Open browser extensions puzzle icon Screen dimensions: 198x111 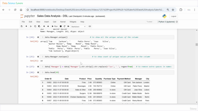[181, 10]
